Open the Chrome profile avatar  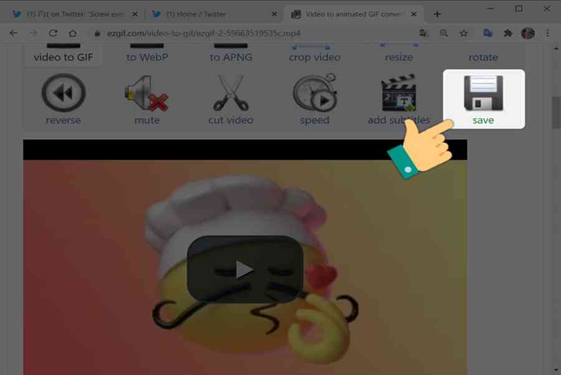[528, 33]
